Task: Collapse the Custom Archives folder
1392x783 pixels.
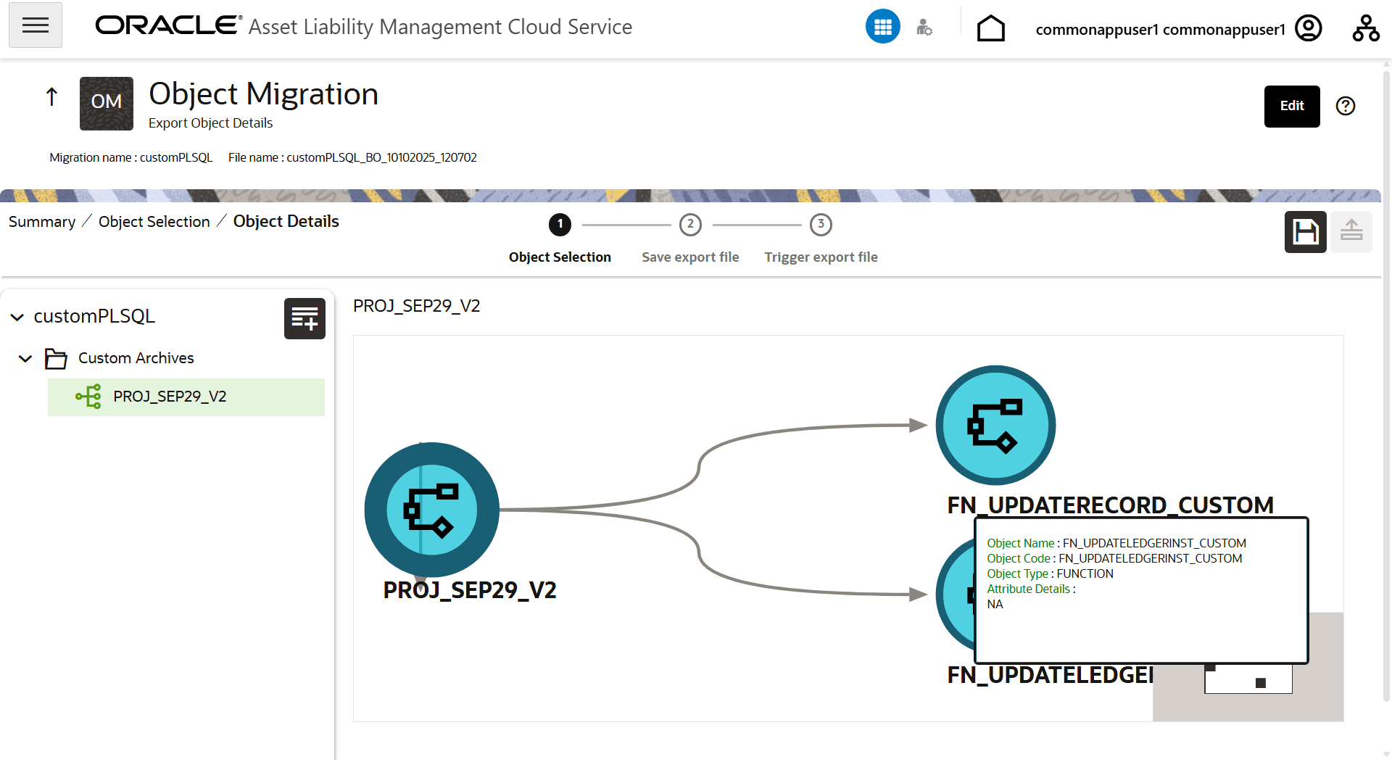Action: pos(25,359)
